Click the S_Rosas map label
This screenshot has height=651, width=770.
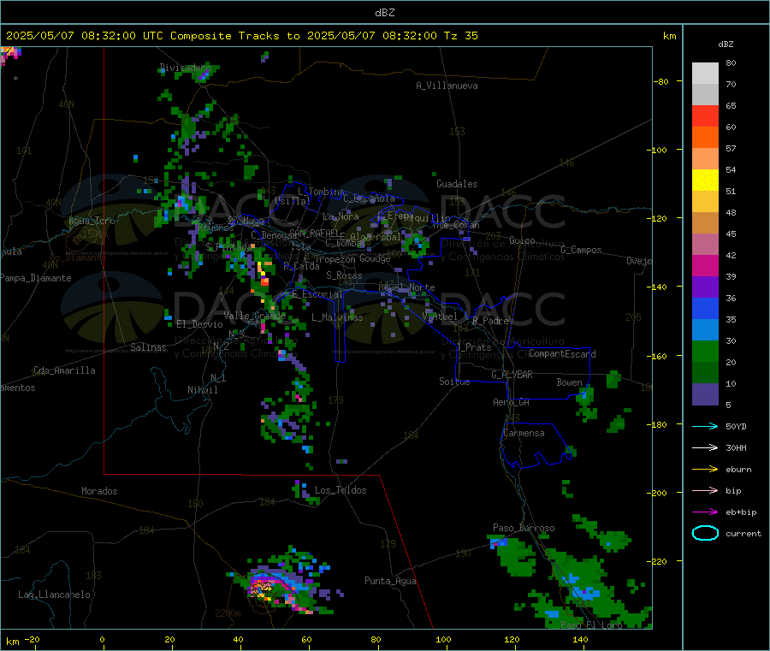point(344,275)
